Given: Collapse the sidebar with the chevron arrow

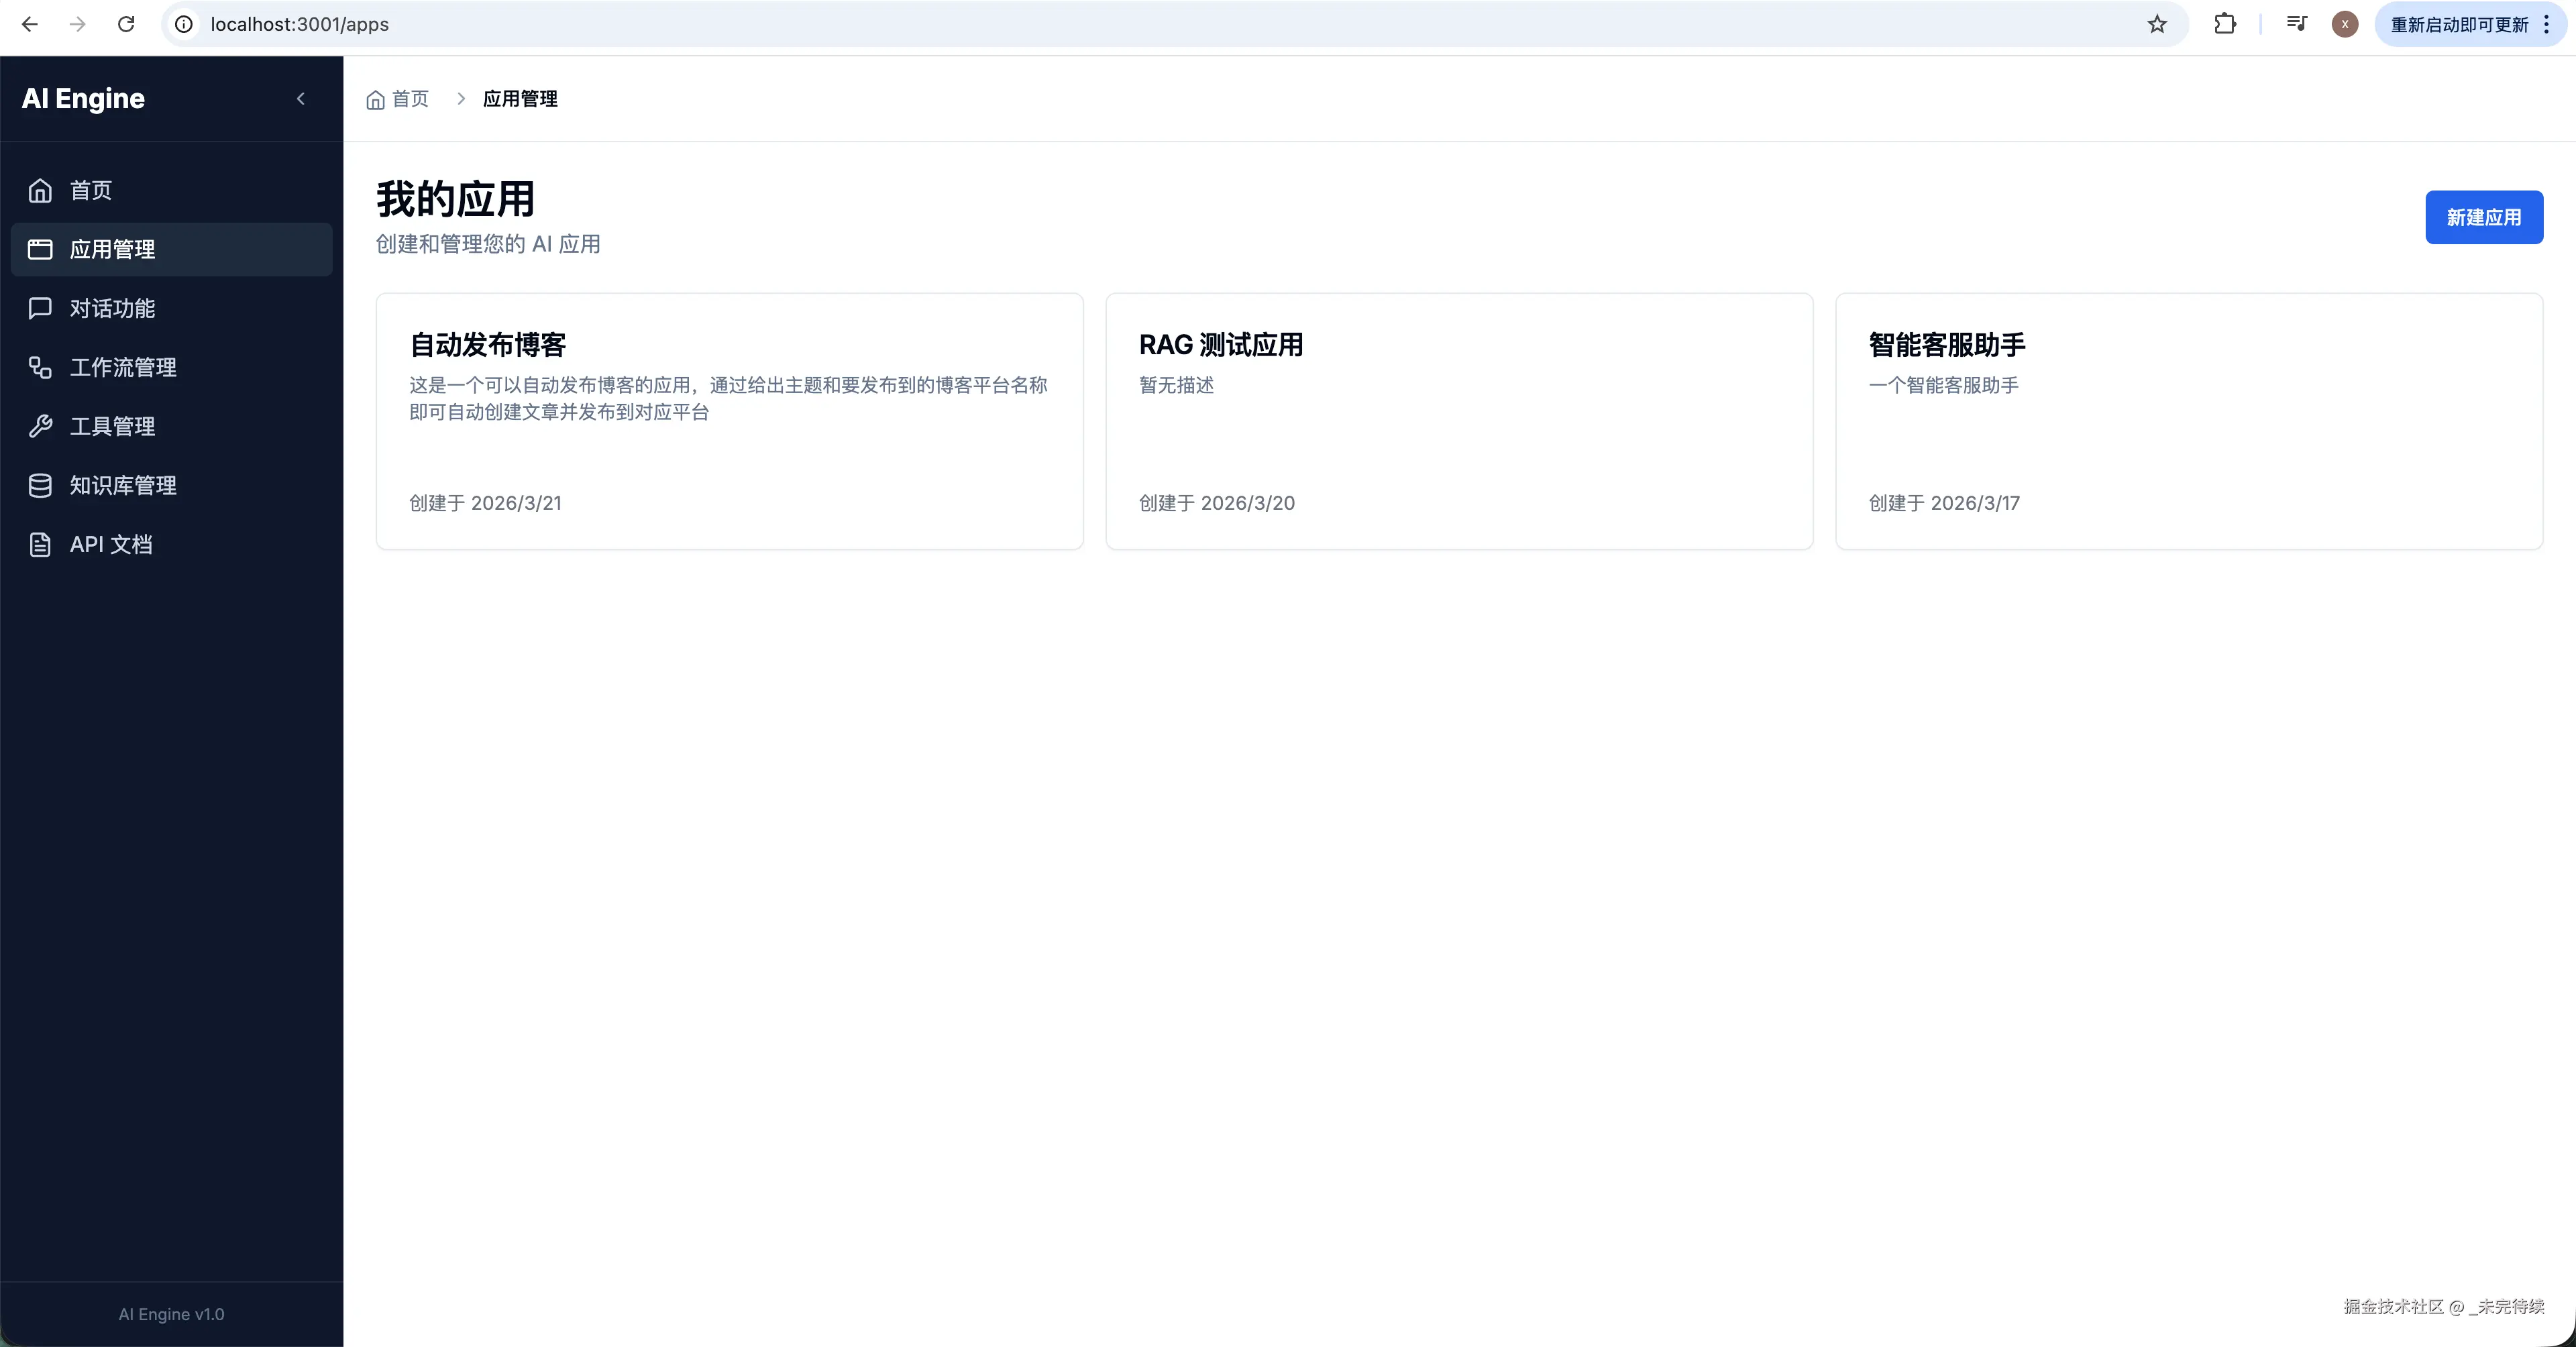Looking at the screenshot, I should pyautogui.click(x=301, y=98).
